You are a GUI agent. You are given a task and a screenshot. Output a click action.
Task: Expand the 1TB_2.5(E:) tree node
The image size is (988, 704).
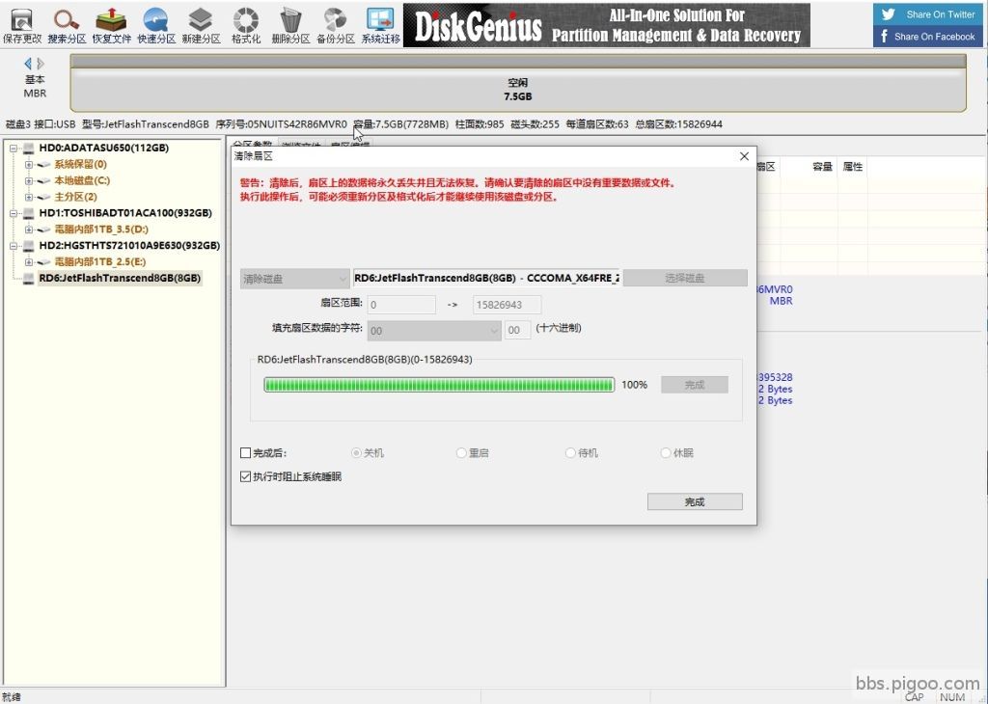point(28,262)
